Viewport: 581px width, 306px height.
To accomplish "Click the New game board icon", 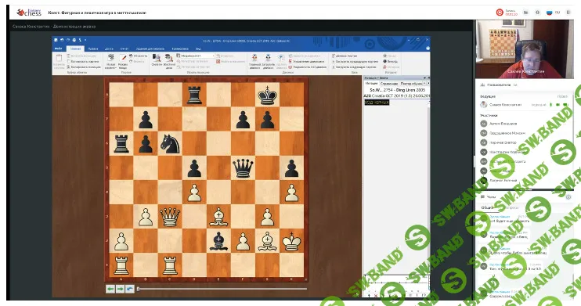I will [110, 58].
